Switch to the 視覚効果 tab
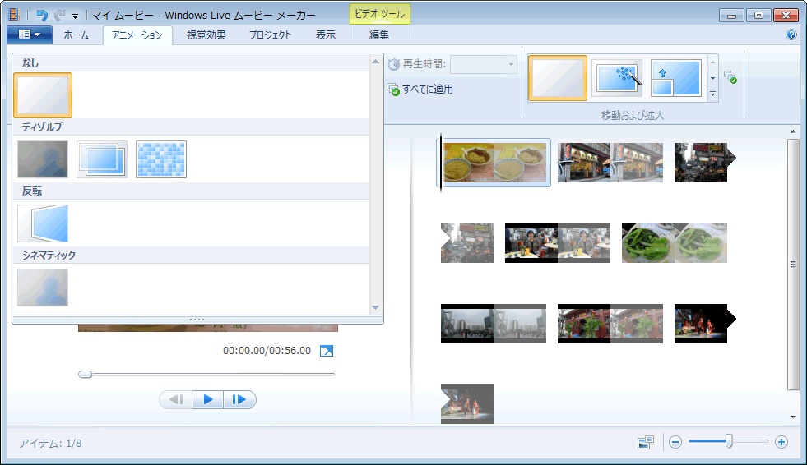This screenshot has height=465, width=807. (x=206, y=35)
